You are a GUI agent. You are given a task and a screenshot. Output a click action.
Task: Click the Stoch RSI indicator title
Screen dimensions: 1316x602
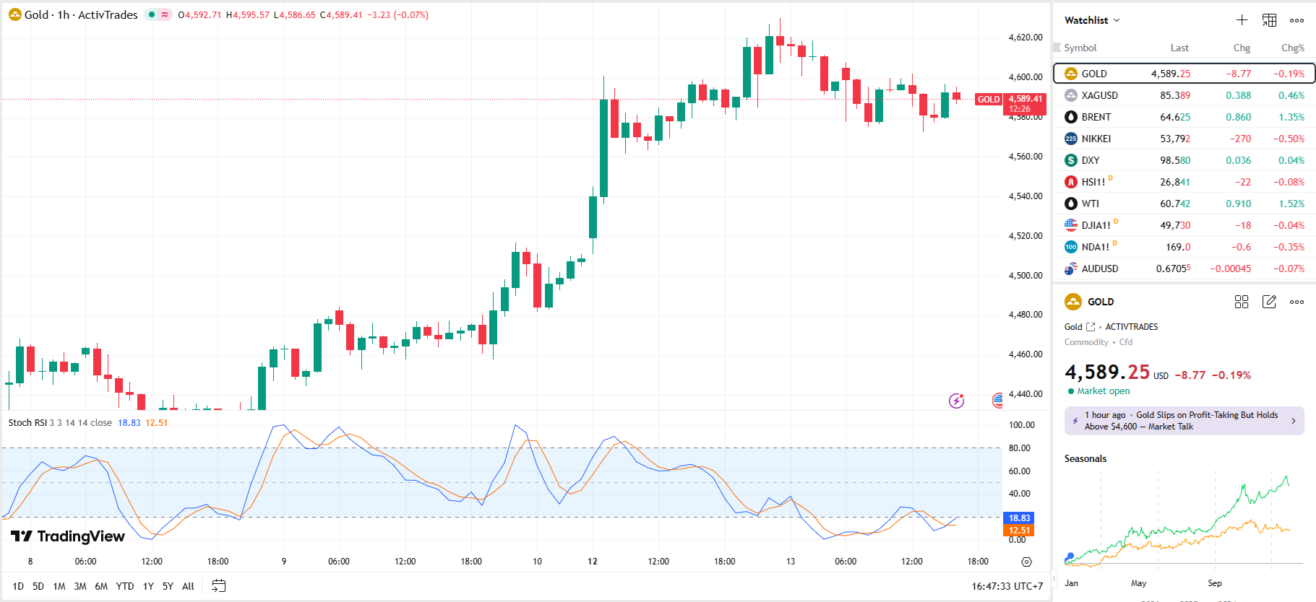(x=27, y=423)
